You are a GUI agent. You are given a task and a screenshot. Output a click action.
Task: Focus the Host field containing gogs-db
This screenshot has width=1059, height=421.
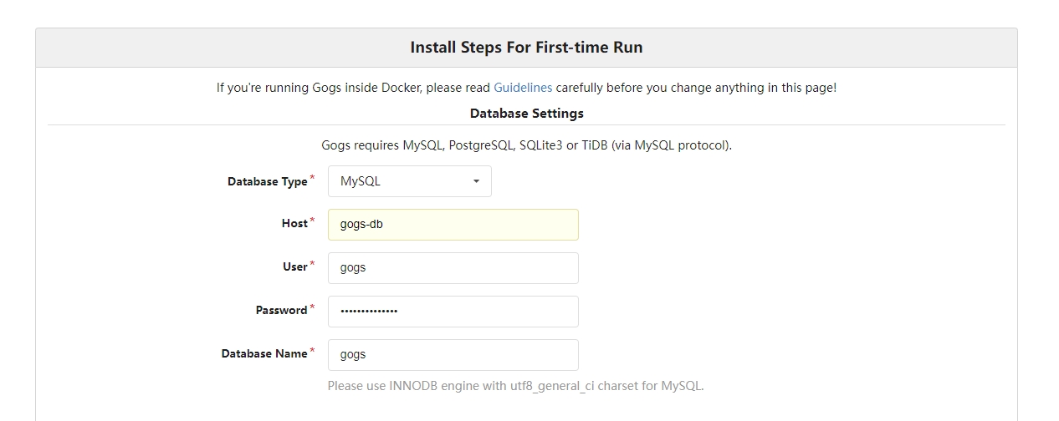tap(453, 225)
